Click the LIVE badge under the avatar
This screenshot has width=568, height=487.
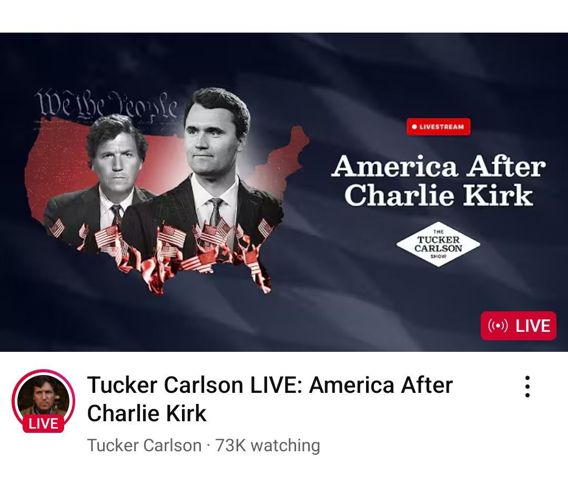[44, 423]
